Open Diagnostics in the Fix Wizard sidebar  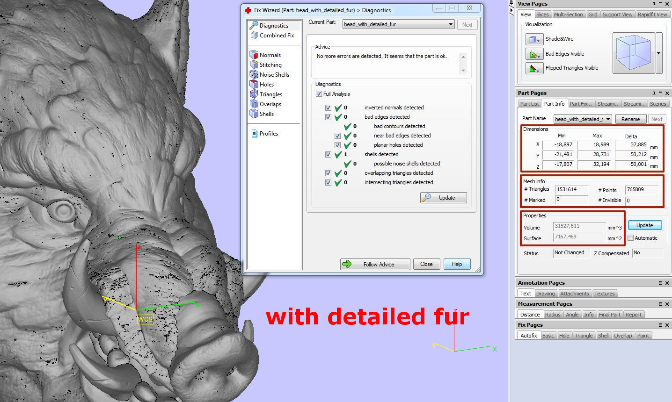click(274, 26)
